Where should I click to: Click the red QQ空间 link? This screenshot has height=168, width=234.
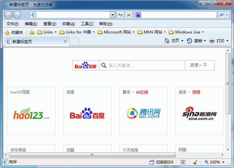pyautogui.click(x=142, y=92)
